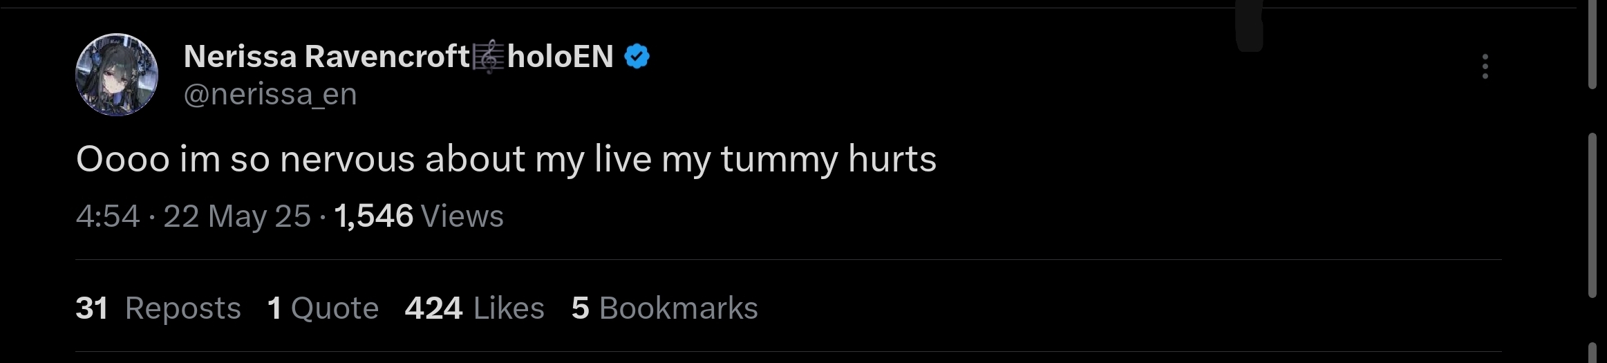Click the holoEN text in the name
Image resolution: width=1607 pixels, height=363 pixels.
click(x=560, y=57)
